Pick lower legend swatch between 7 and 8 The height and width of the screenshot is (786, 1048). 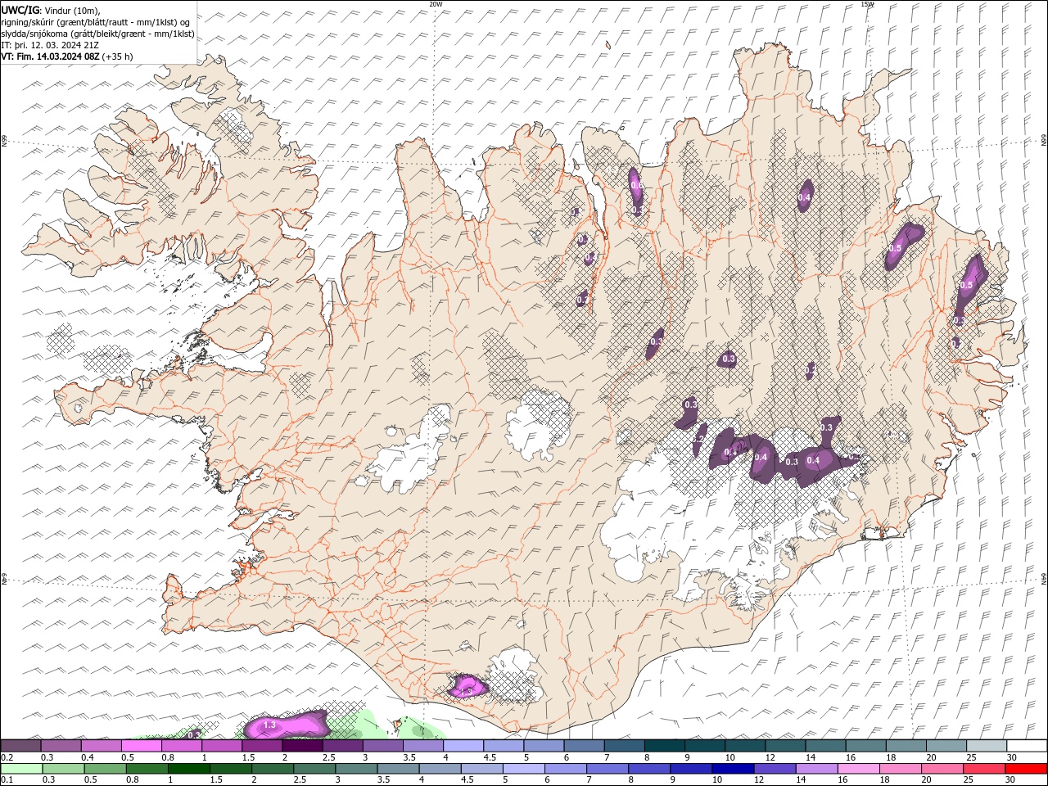(x=608, y=769)
